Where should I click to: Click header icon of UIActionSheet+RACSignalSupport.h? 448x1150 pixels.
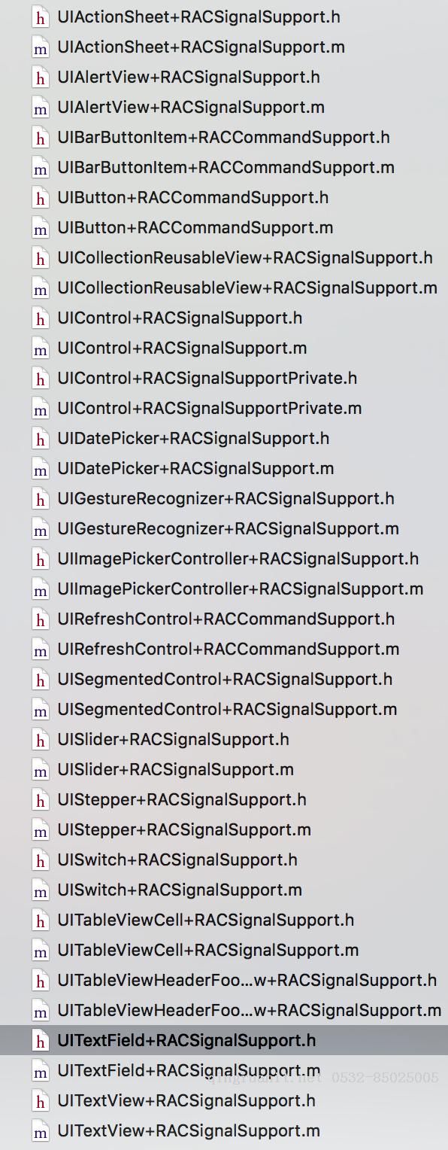[40, 17]
